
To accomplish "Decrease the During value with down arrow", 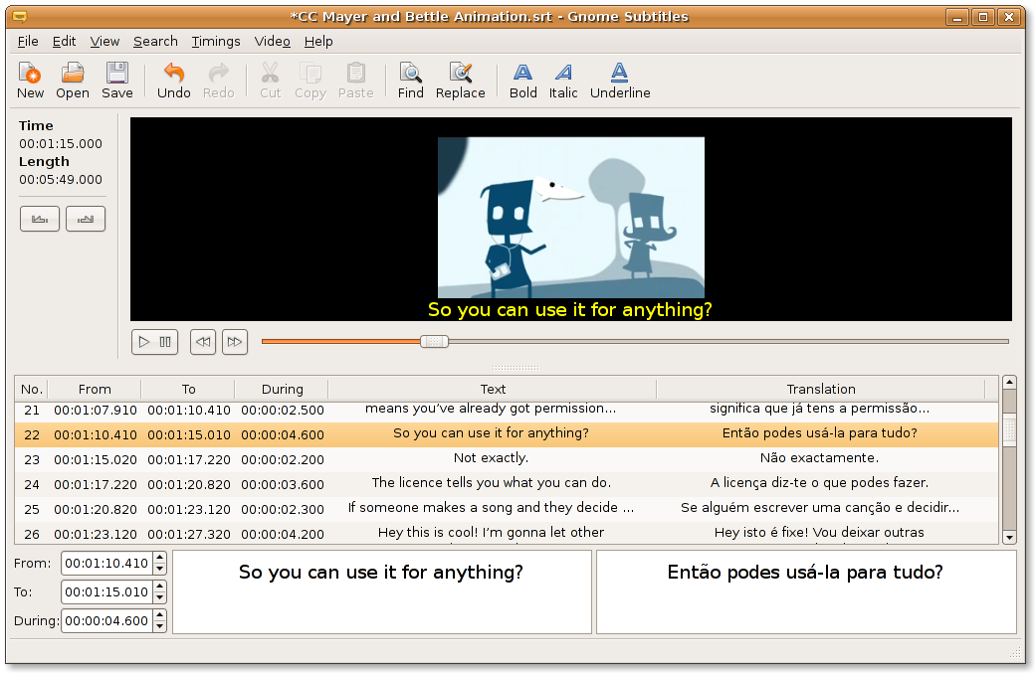I will [x=160, y=627].
